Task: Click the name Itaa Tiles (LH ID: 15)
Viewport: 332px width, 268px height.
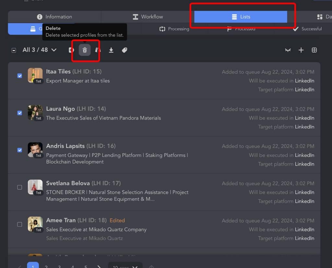Action: [x=74, y=72]
